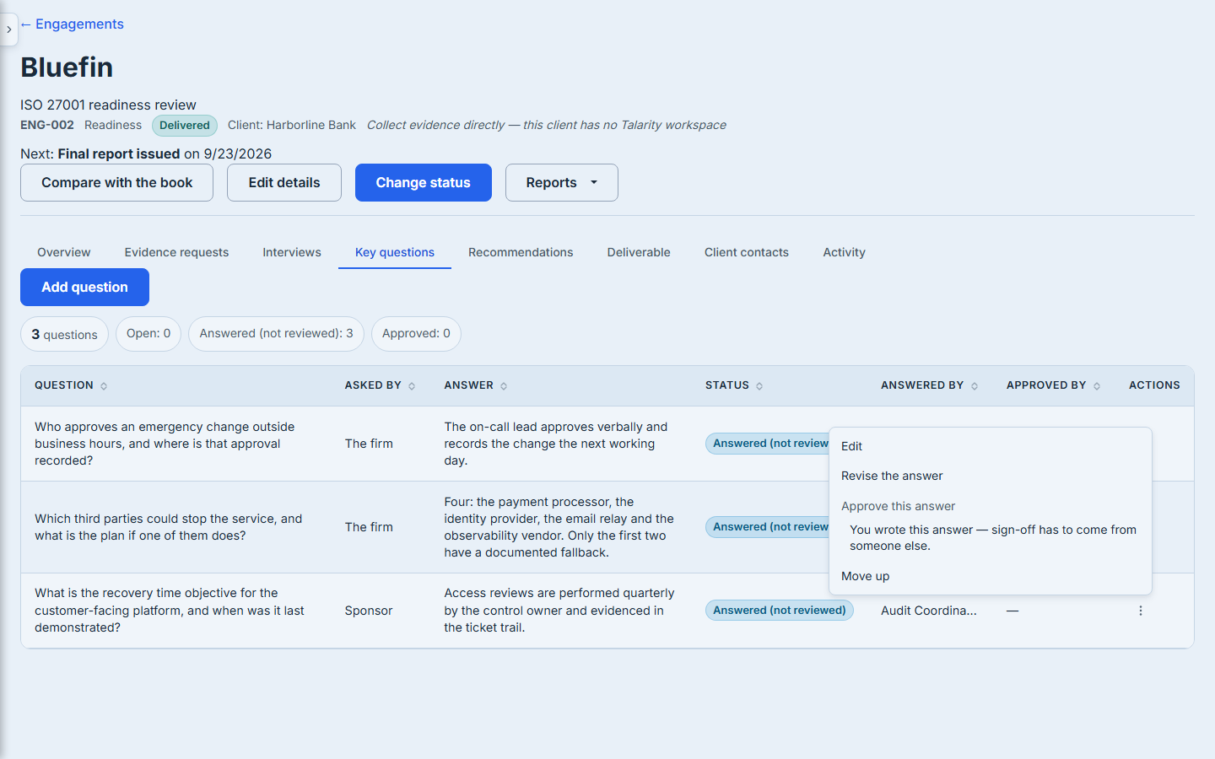Click the Approve this answer item
The image size is (1215, 759).
991,506
